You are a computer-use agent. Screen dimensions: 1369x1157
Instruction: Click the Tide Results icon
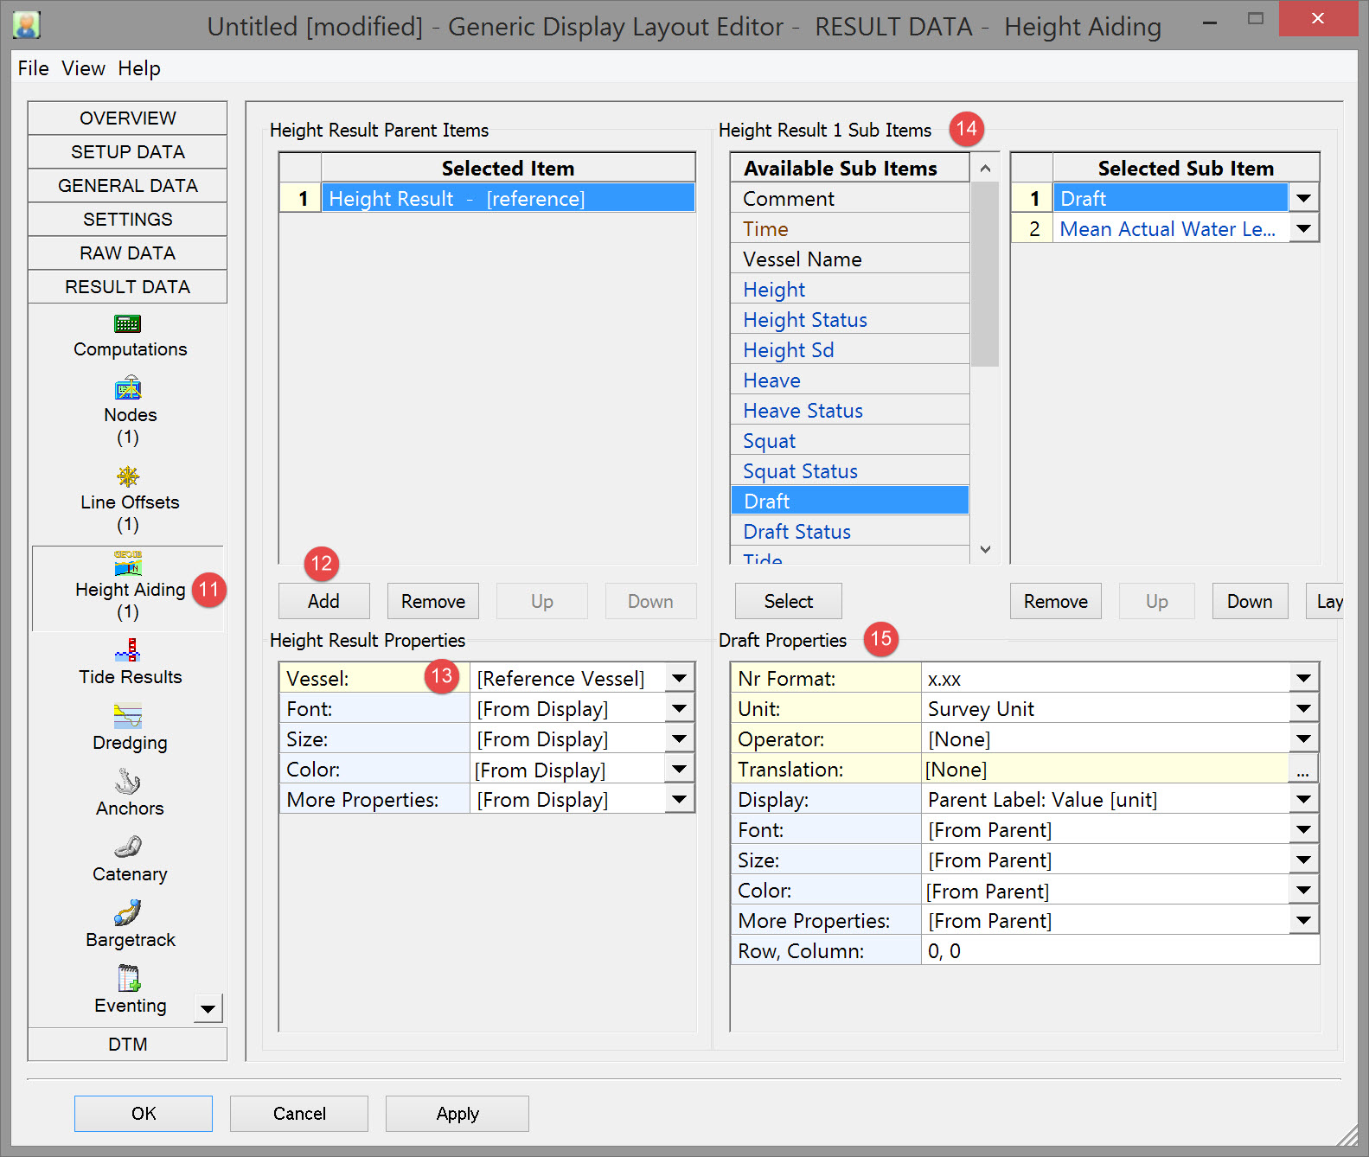(x=128, y=650)
